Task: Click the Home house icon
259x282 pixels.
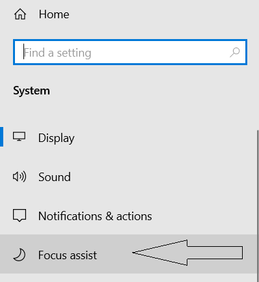Action: pyautogui.click(x=20, y=14)
